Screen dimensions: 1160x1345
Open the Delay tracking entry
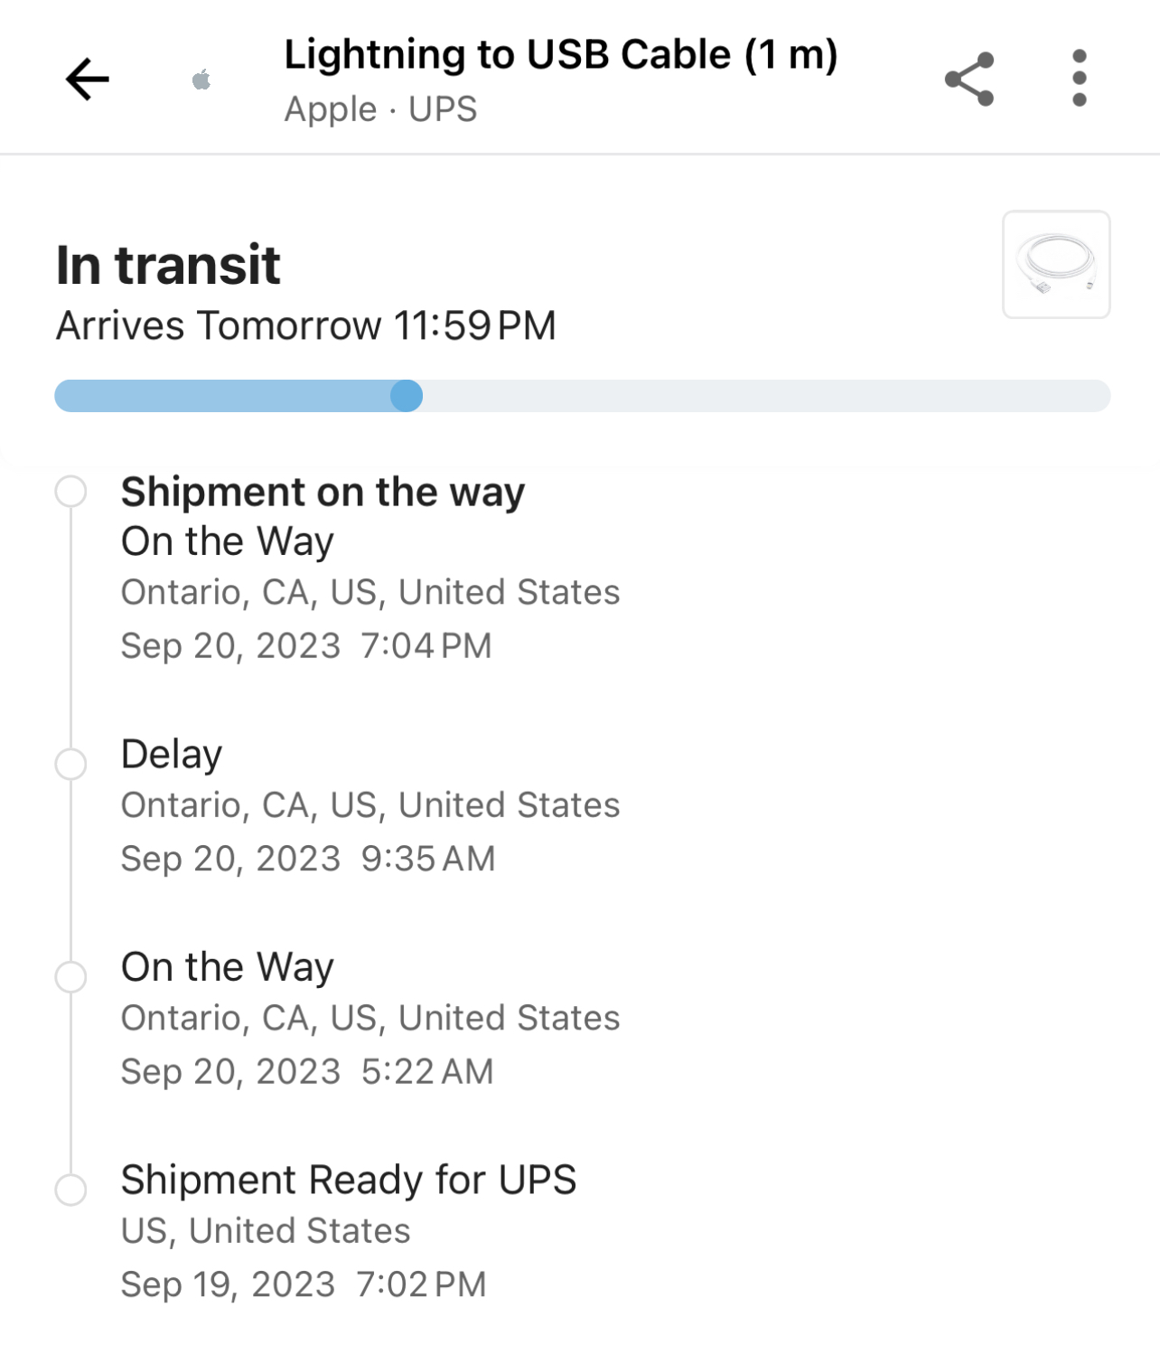click(x=172, y=754)
